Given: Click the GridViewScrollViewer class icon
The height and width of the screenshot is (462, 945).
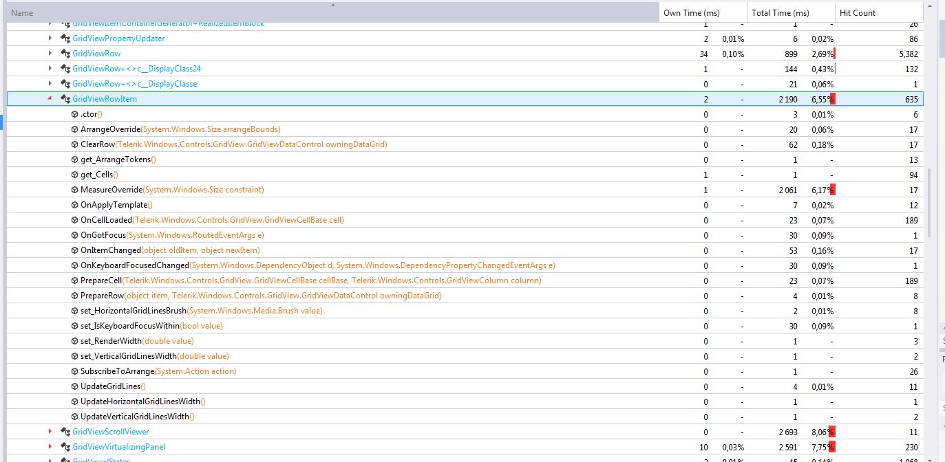Looking at the screenshot, I should (65, 432).
